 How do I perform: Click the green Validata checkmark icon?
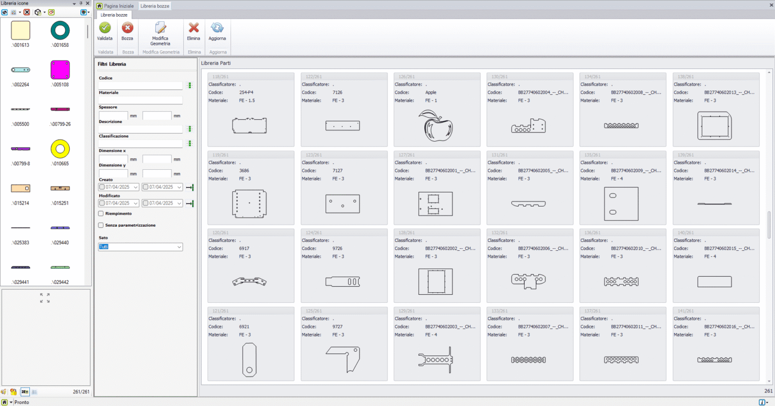tap(105, 28)
